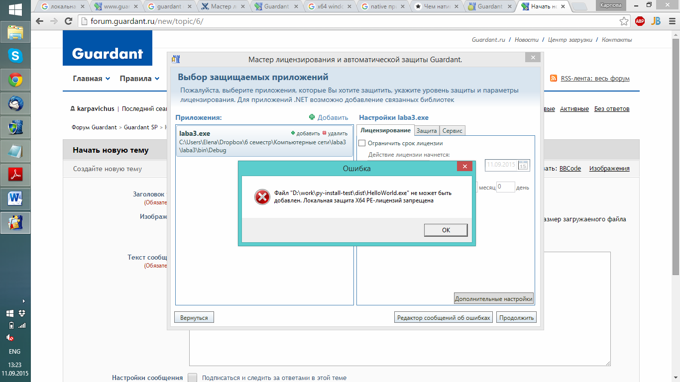Image resolution: width=680 pixels, height=382 pixels.
Task: Click the browser address bar
Action: click(348, 21)
